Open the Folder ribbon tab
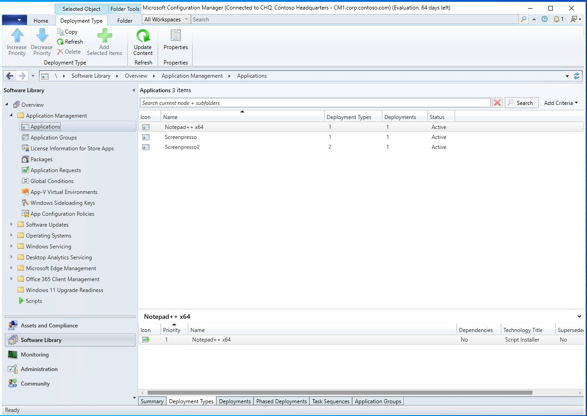Image resolution: width=587 pixels, height=416 pixels. (125, 20)
